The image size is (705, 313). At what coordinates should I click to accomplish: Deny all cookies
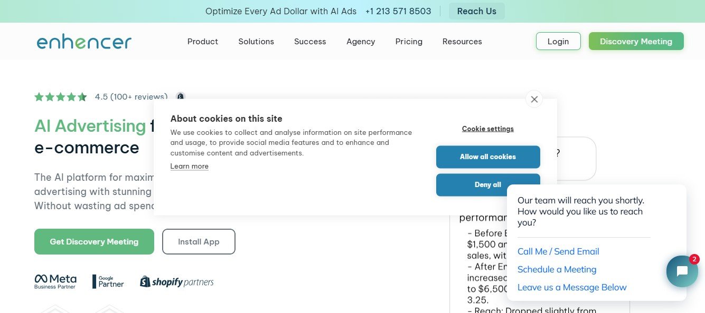(x=488, y=185)
